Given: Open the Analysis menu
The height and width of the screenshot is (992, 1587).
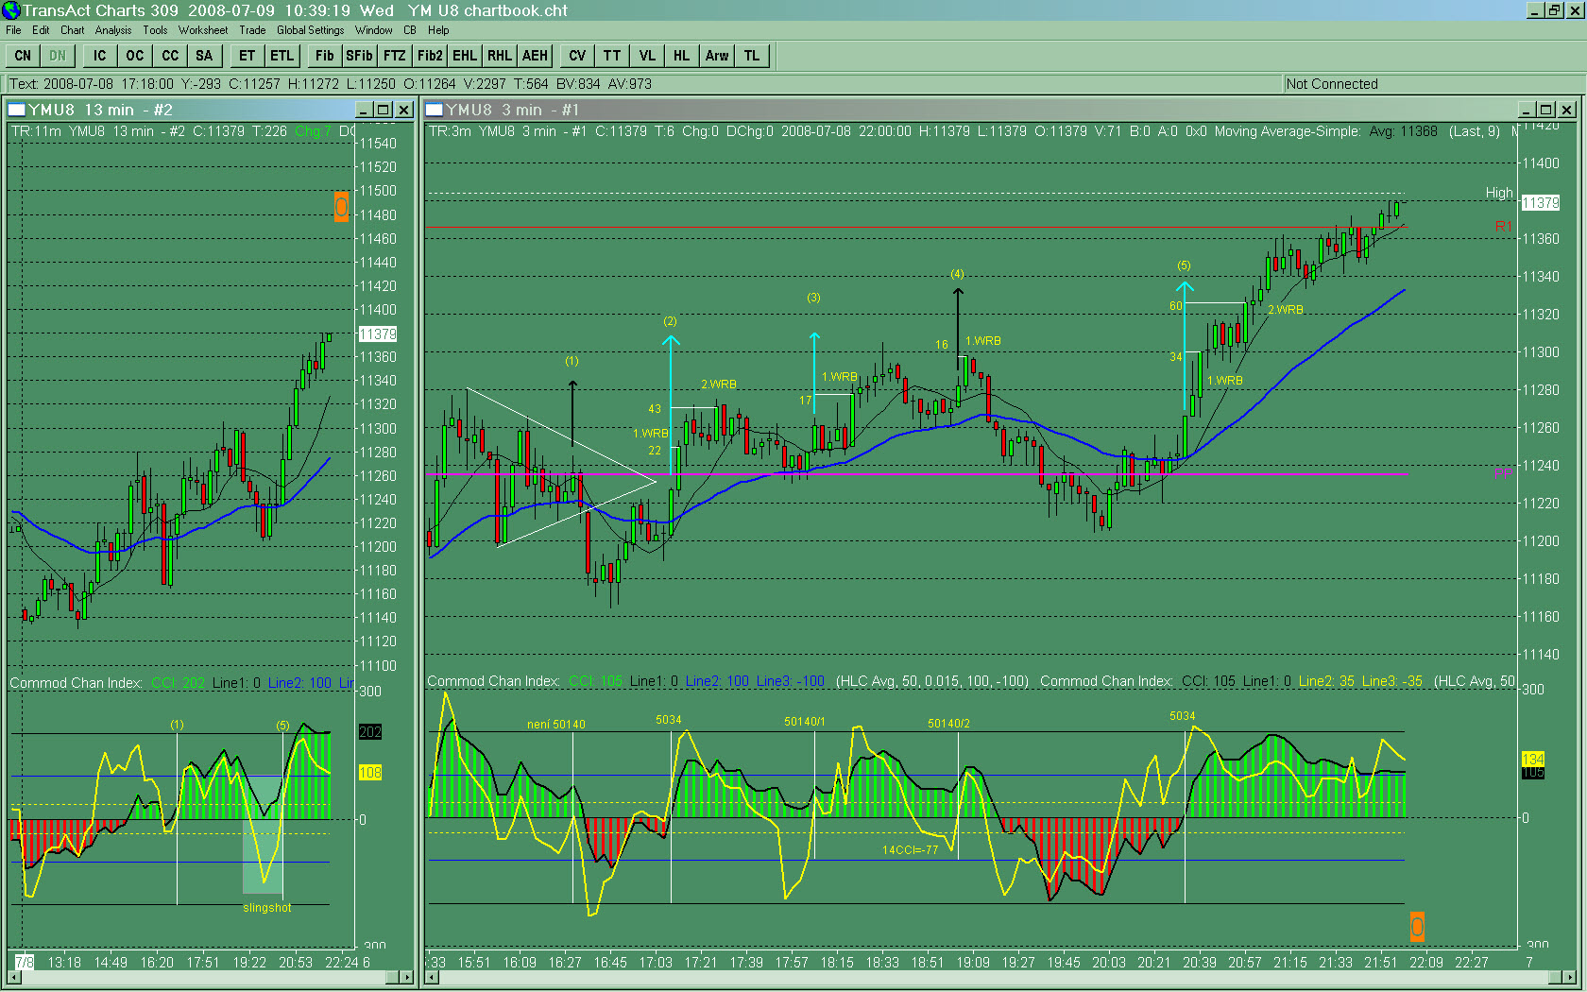Looking at the screenshot, I should point(113,30).
